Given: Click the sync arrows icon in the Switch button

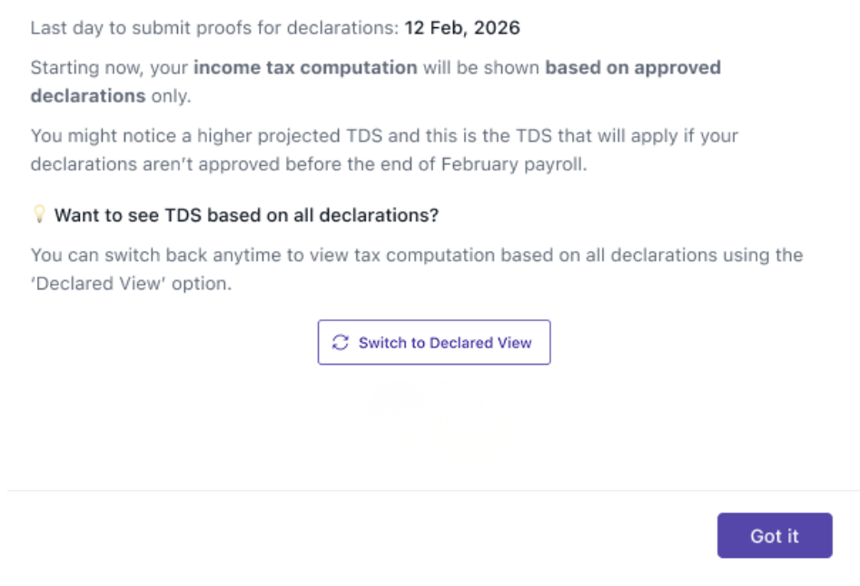Looking at the screenshot, I should tap(341, 343).
